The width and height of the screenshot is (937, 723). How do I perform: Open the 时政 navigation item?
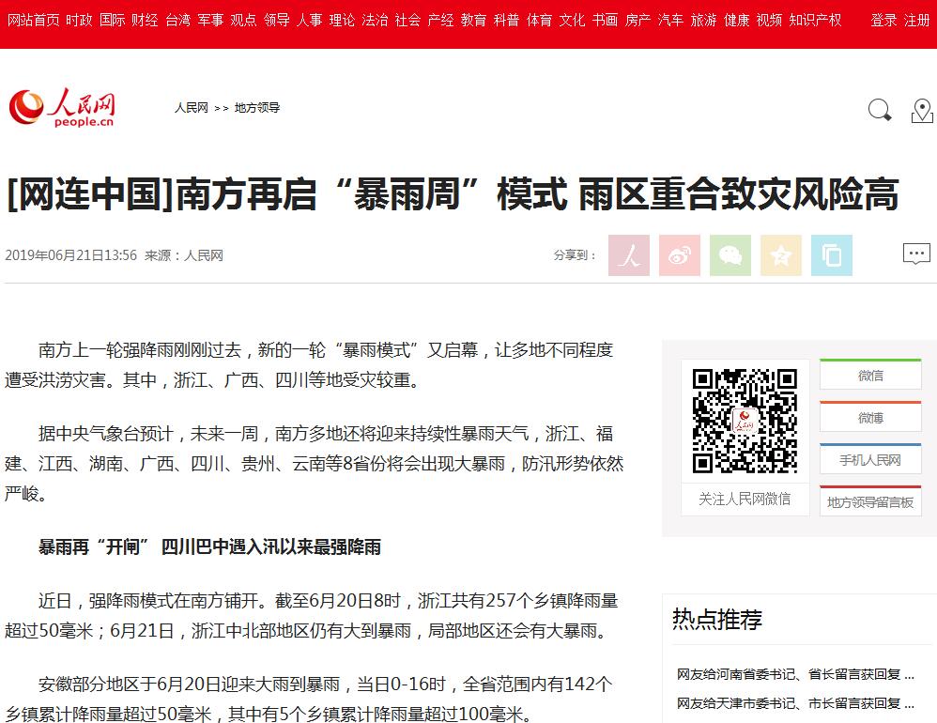coord(79,21)
